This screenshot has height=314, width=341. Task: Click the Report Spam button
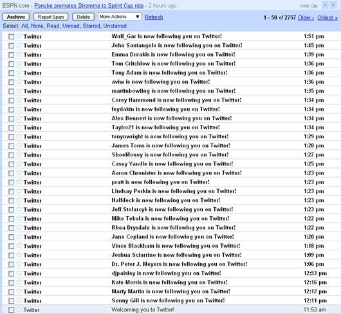pos(51,17)
